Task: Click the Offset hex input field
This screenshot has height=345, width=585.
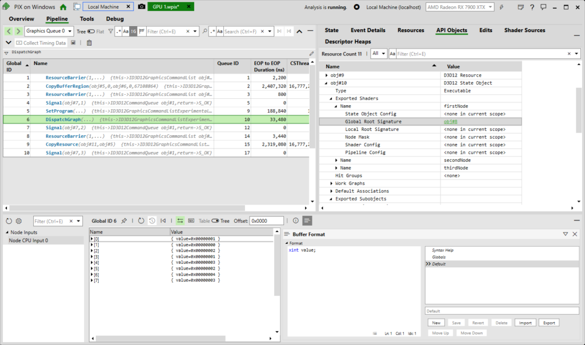Action: pos(267,220)
